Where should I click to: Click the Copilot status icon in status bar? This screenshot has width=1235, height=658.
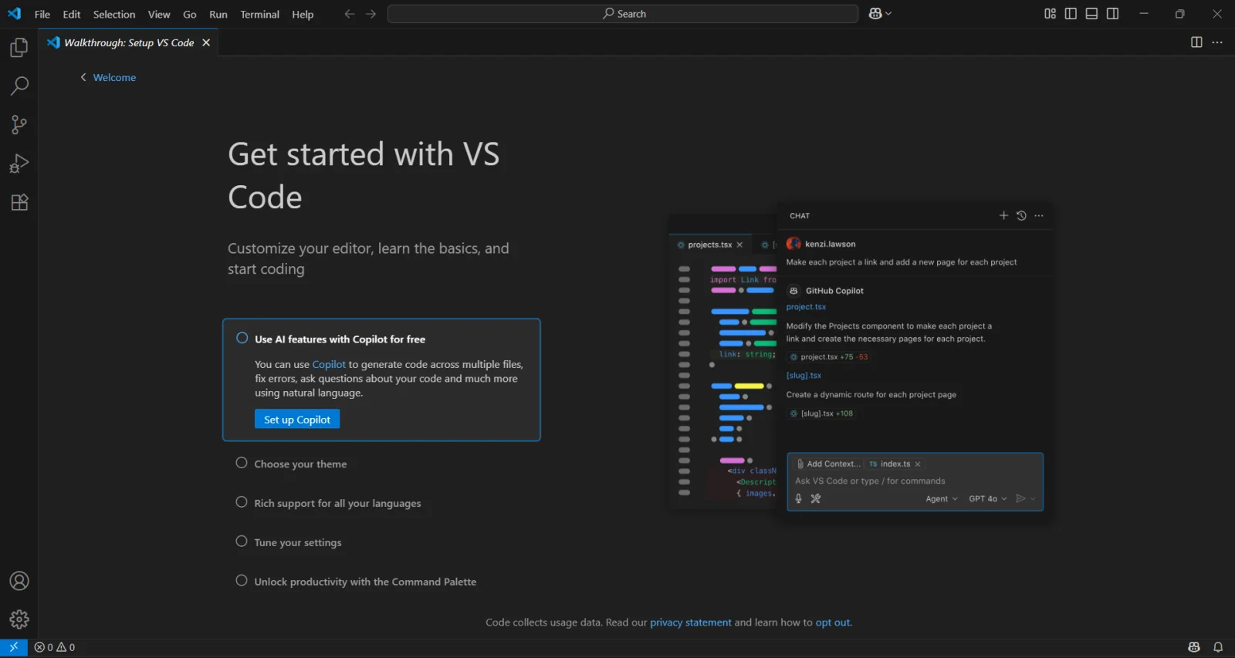click(1194, 647)
